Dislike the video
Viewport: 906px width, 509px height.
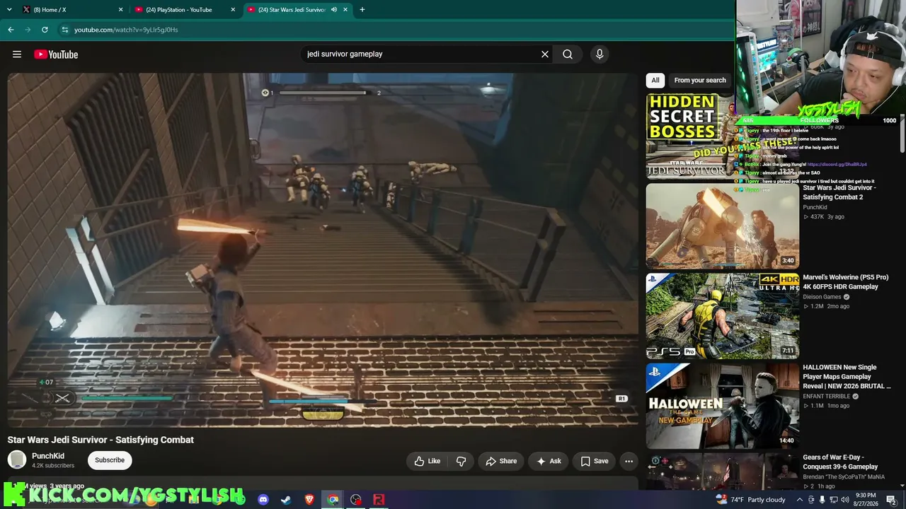(x=461, y=461)
